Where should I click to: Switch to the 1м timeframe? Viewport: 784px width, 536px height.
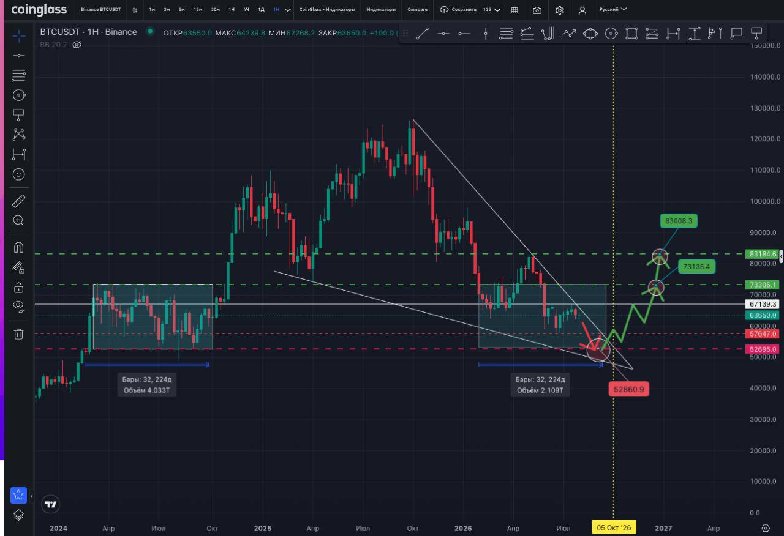point(152,10)
